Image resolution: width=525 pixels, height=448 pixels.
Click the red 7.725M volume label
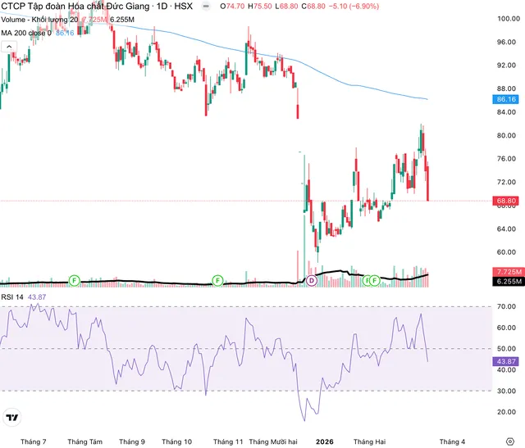point(509,272)
